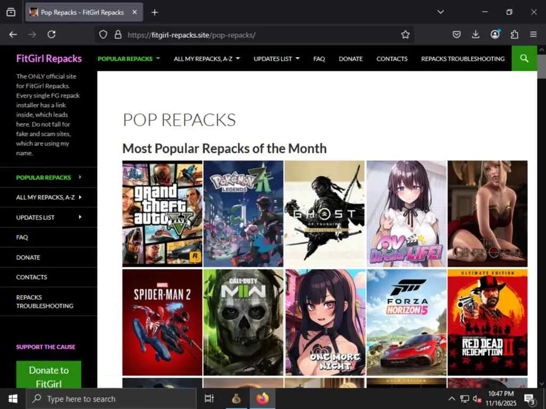Open the list all tabs chevron
546x409 pixels.
click(x=440, y=12)
